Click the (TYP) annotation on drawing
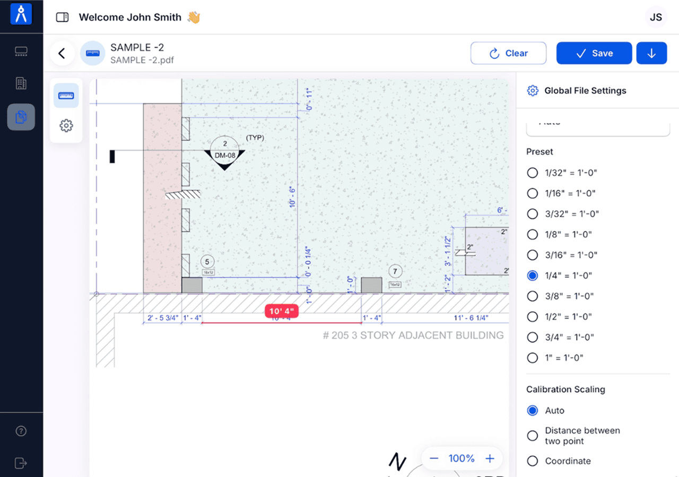 [255, 138]
